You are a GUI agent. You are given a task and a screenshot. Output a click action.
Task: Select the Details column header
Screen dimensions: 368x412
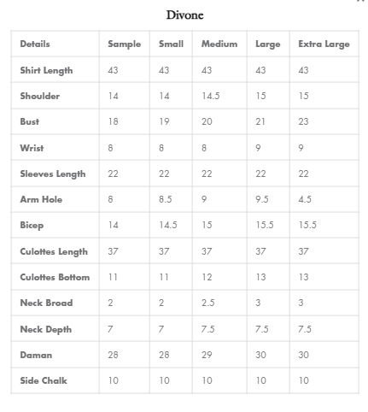pyautogui.click(x=35, y=44)
